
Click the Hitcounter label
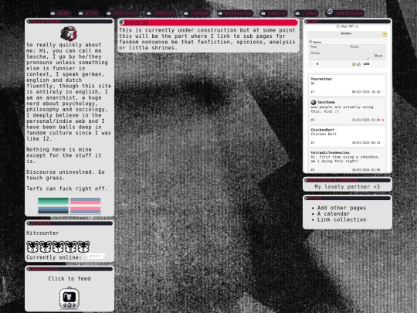point(42,233)
